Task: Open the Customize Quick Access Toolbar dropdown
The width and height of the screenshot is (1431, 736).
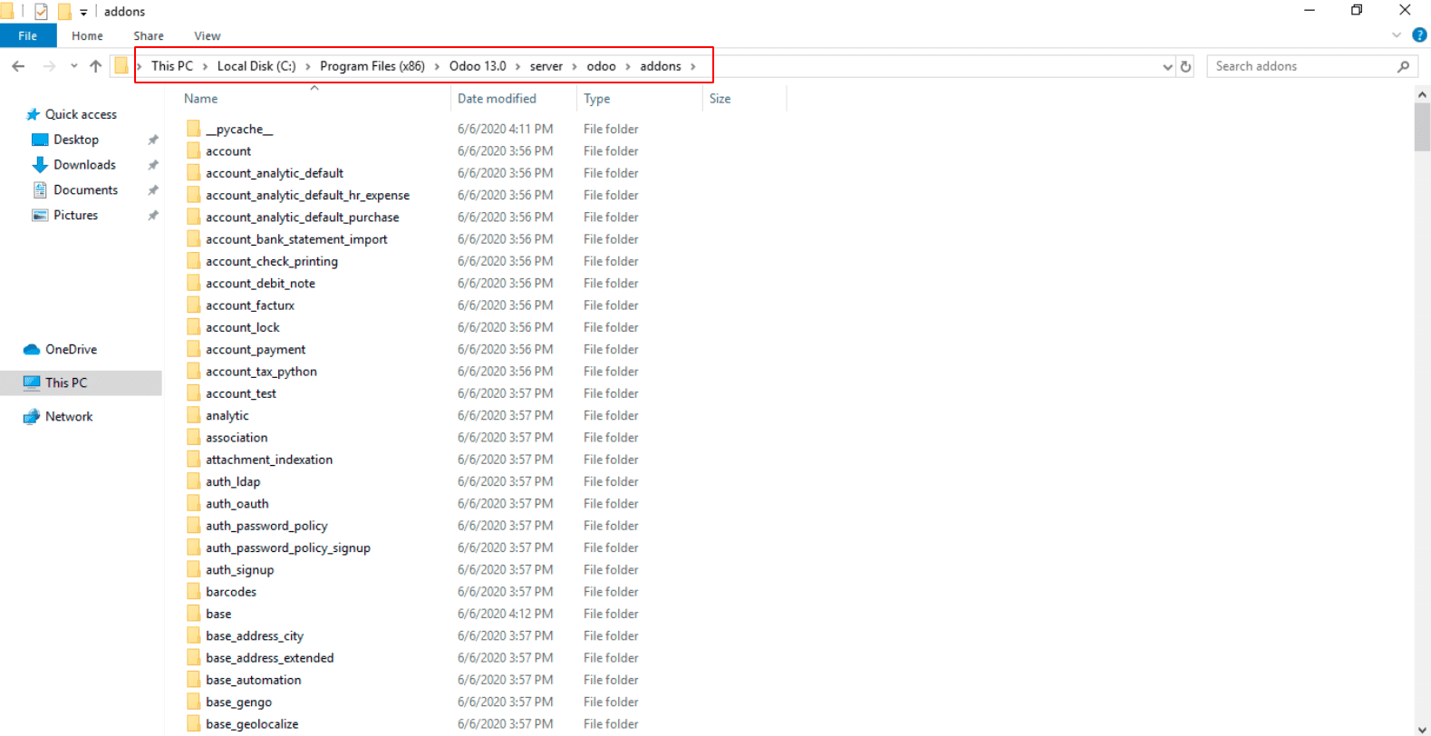Action: click(x=83, y=12)
